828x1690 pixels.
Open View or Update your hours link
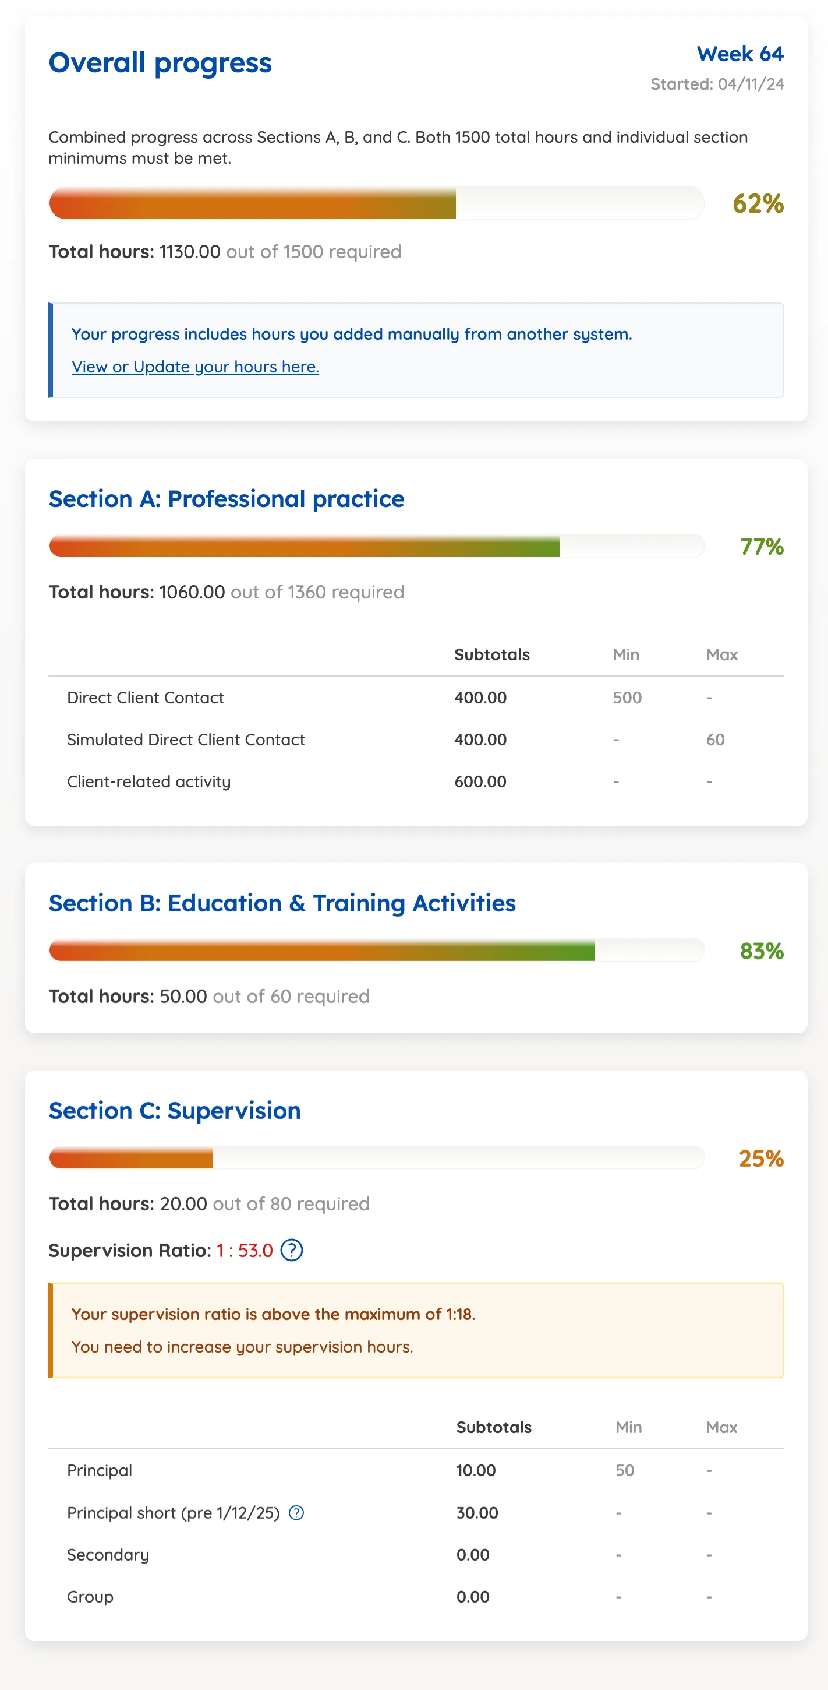(194, 367)
